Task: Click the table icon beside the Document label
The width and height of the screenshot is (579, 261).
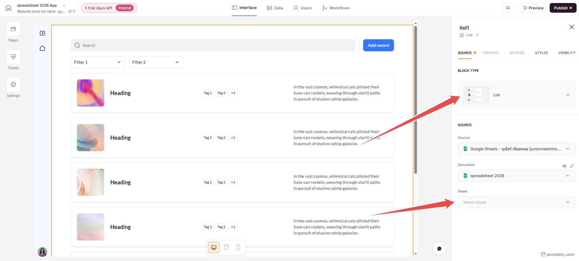Action: 564,166
